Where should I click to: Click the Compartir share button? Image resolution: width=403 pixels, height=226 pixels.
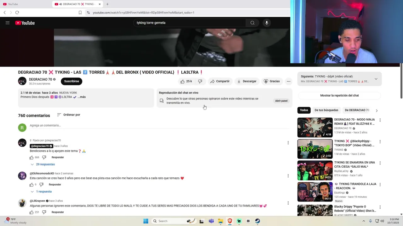pyautogui.click(x=220, y=81)
